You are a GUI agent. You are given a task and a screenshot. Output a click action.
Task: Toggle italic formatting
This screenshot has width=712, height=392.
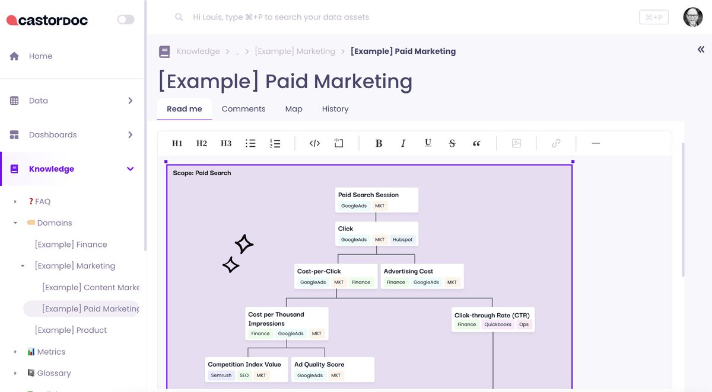[x=403, y=143]
